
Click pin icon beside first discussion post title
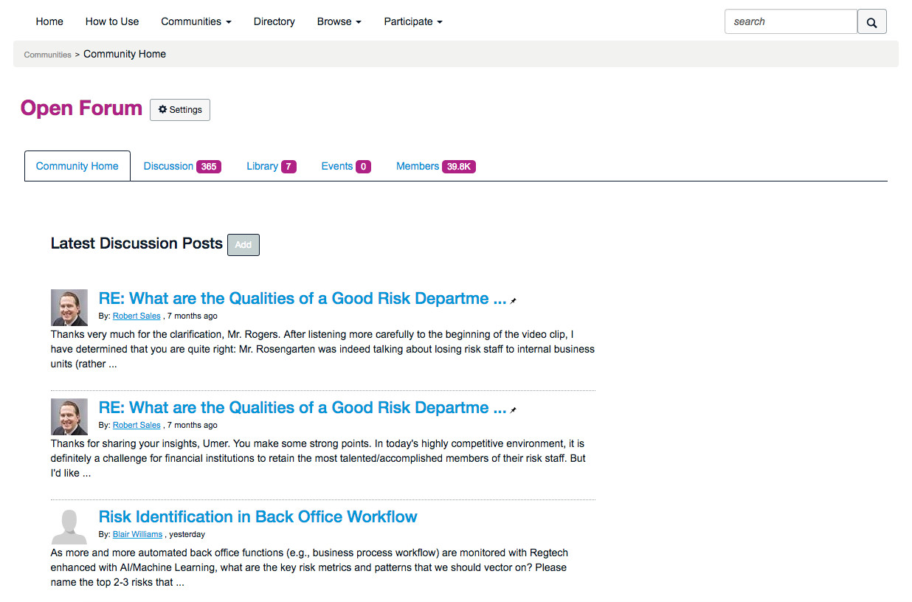tap(514, 301)
